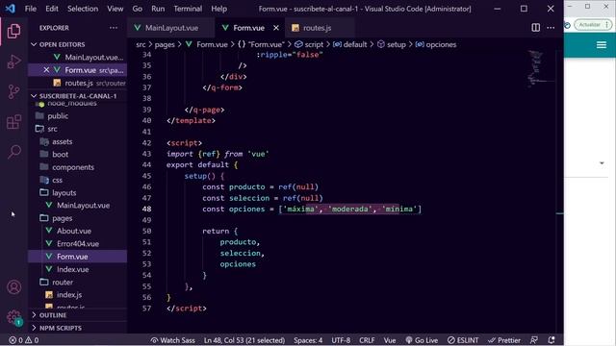Open the View menu

point(115,9)
